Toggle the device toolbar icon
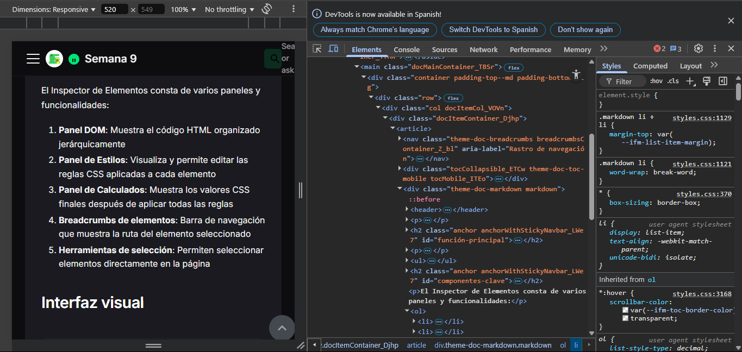The height and width of the screenshot is (352, 742). 333,49
